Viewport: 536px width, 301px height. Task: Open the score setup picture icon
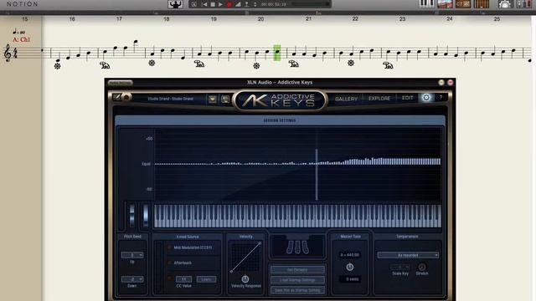point(445,3)
